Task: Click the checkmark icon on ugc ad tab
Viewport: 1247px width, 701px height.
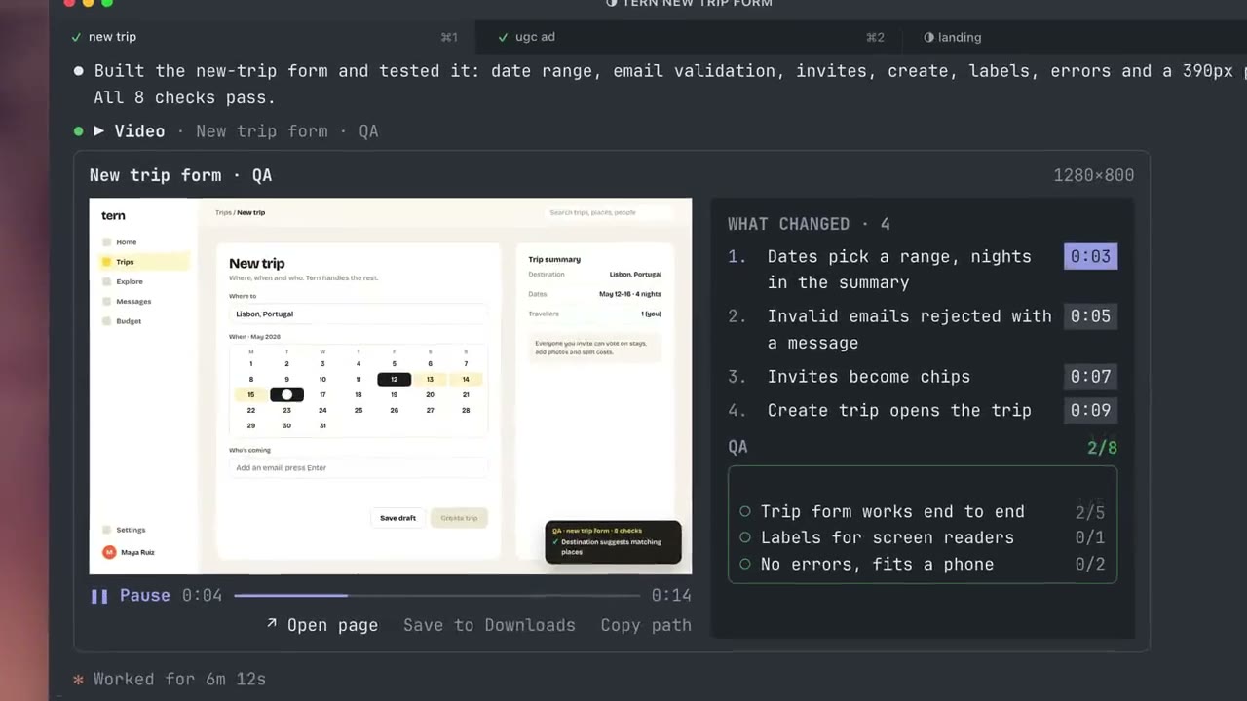Action: [503, 37]
